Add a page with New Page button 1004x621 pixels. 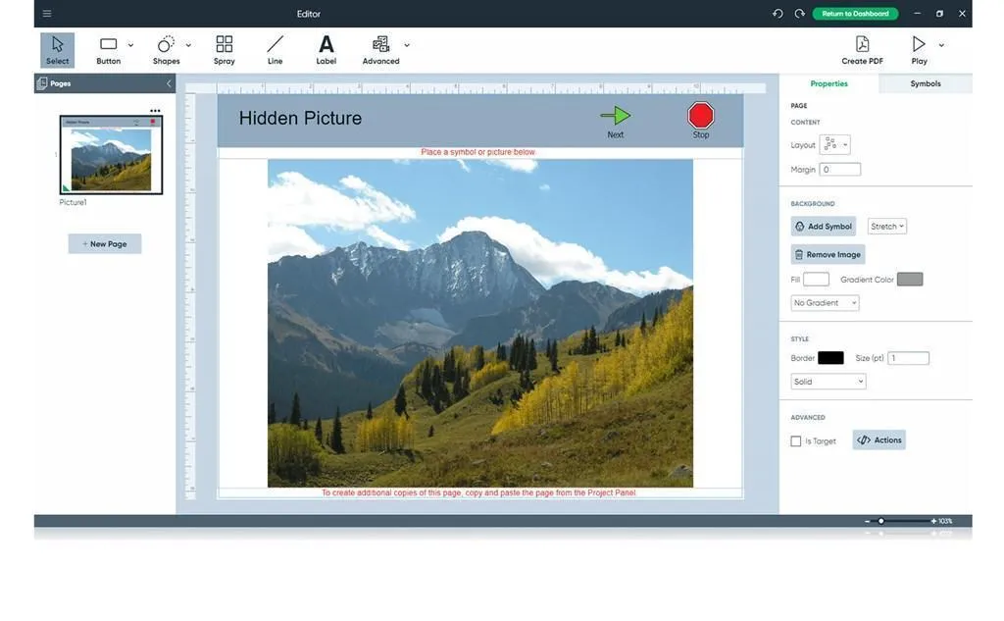(x=105, y=244)
